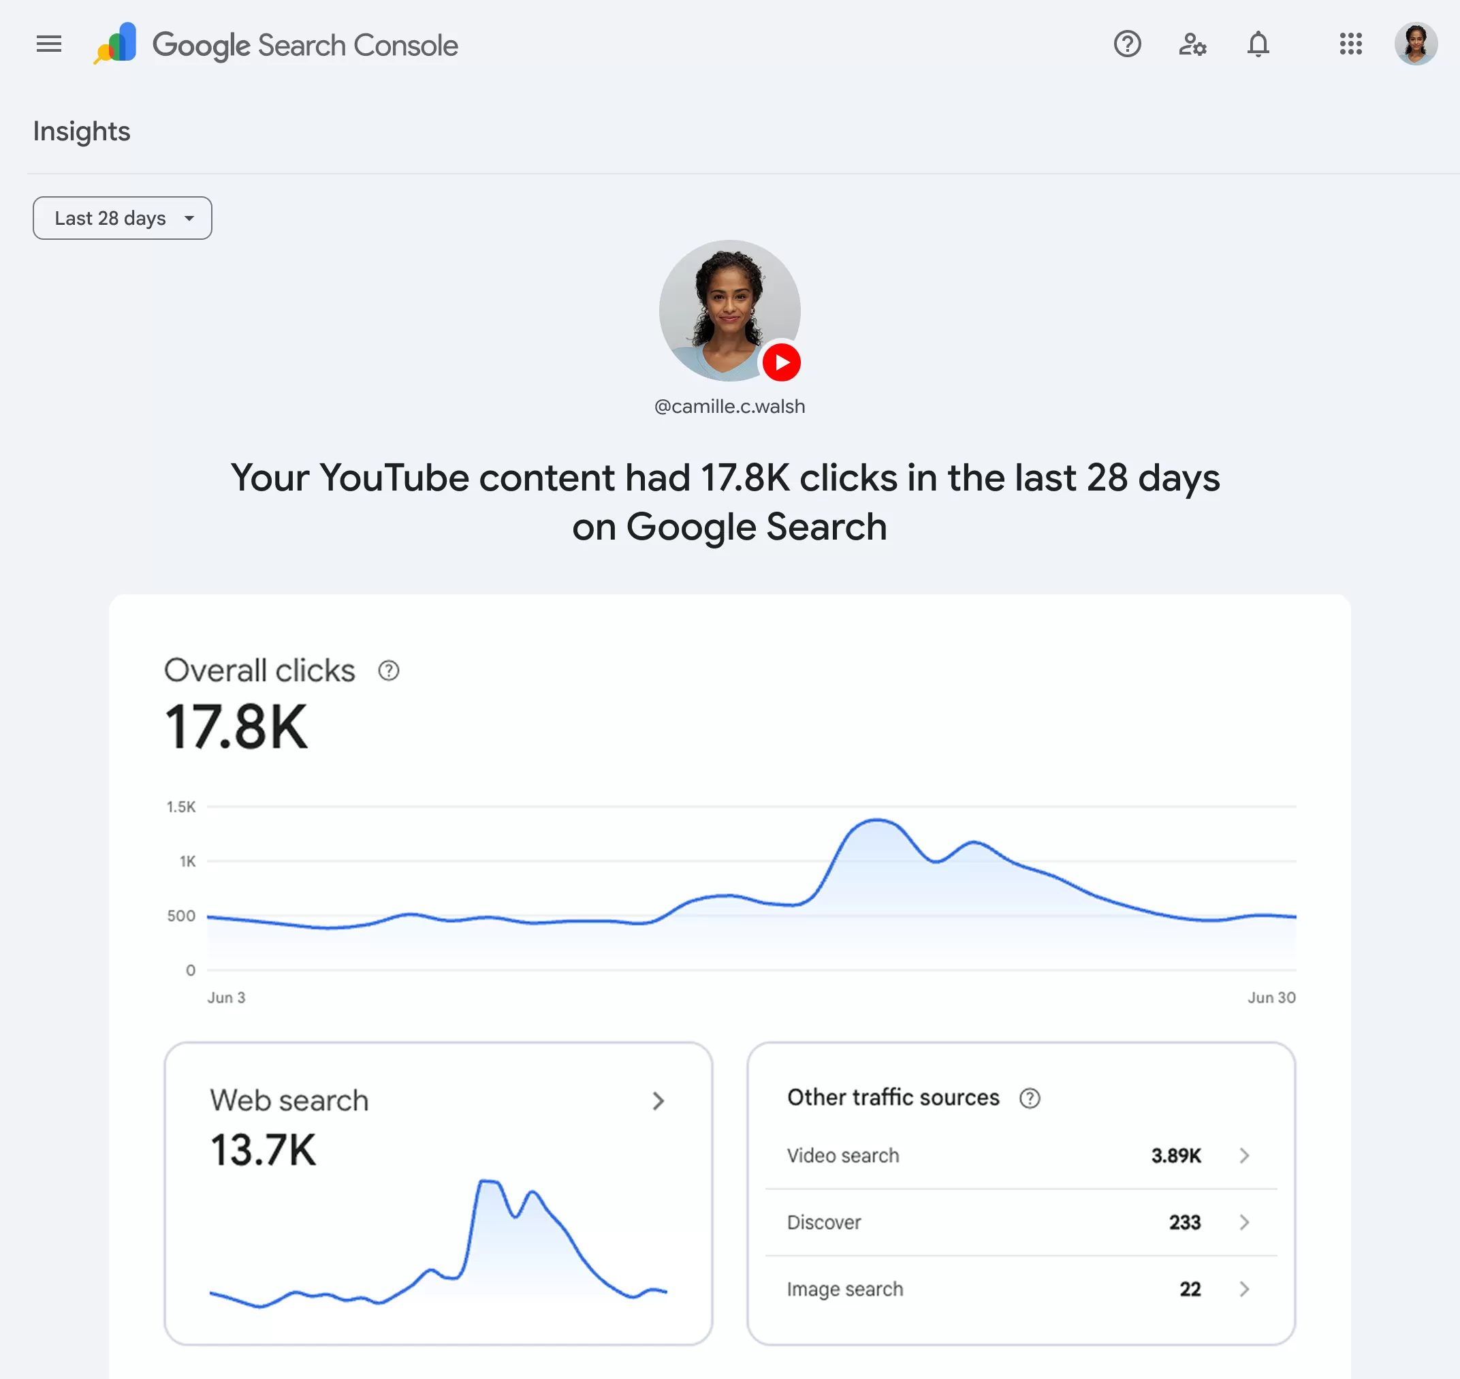The width and height of the screenshot is (1460, 1379).
Task: Click the Jun 3 axis label
Action: coord(226,997)
